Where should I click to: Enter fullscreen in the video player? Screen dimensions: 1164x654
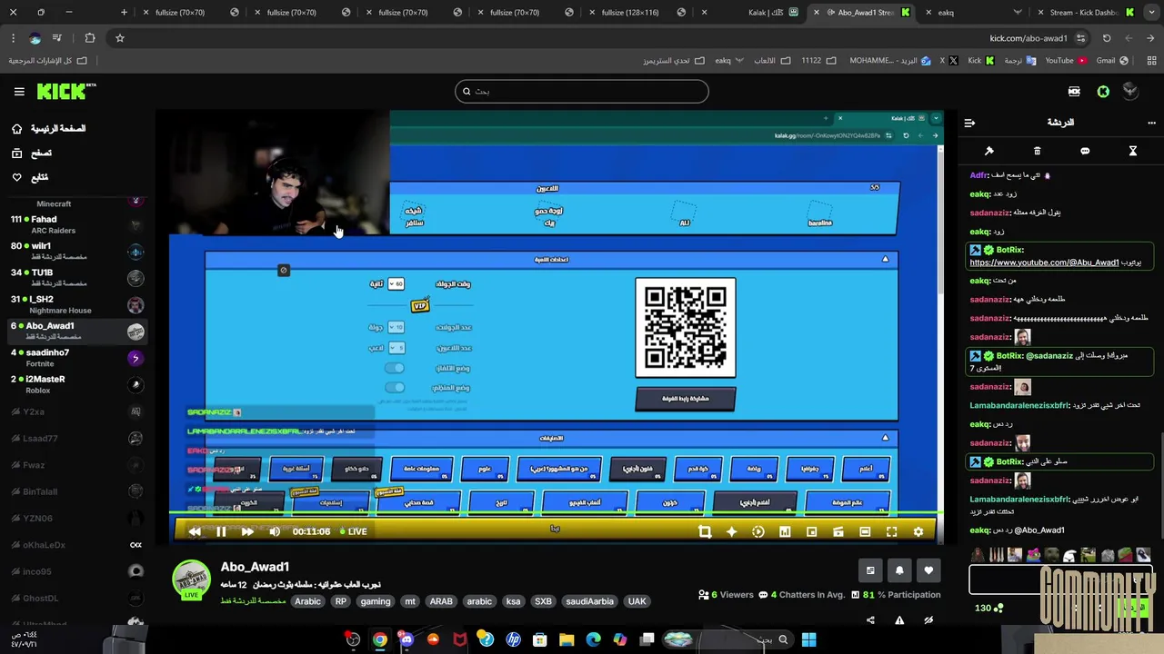pyautogui.click(x=891, y=531)
